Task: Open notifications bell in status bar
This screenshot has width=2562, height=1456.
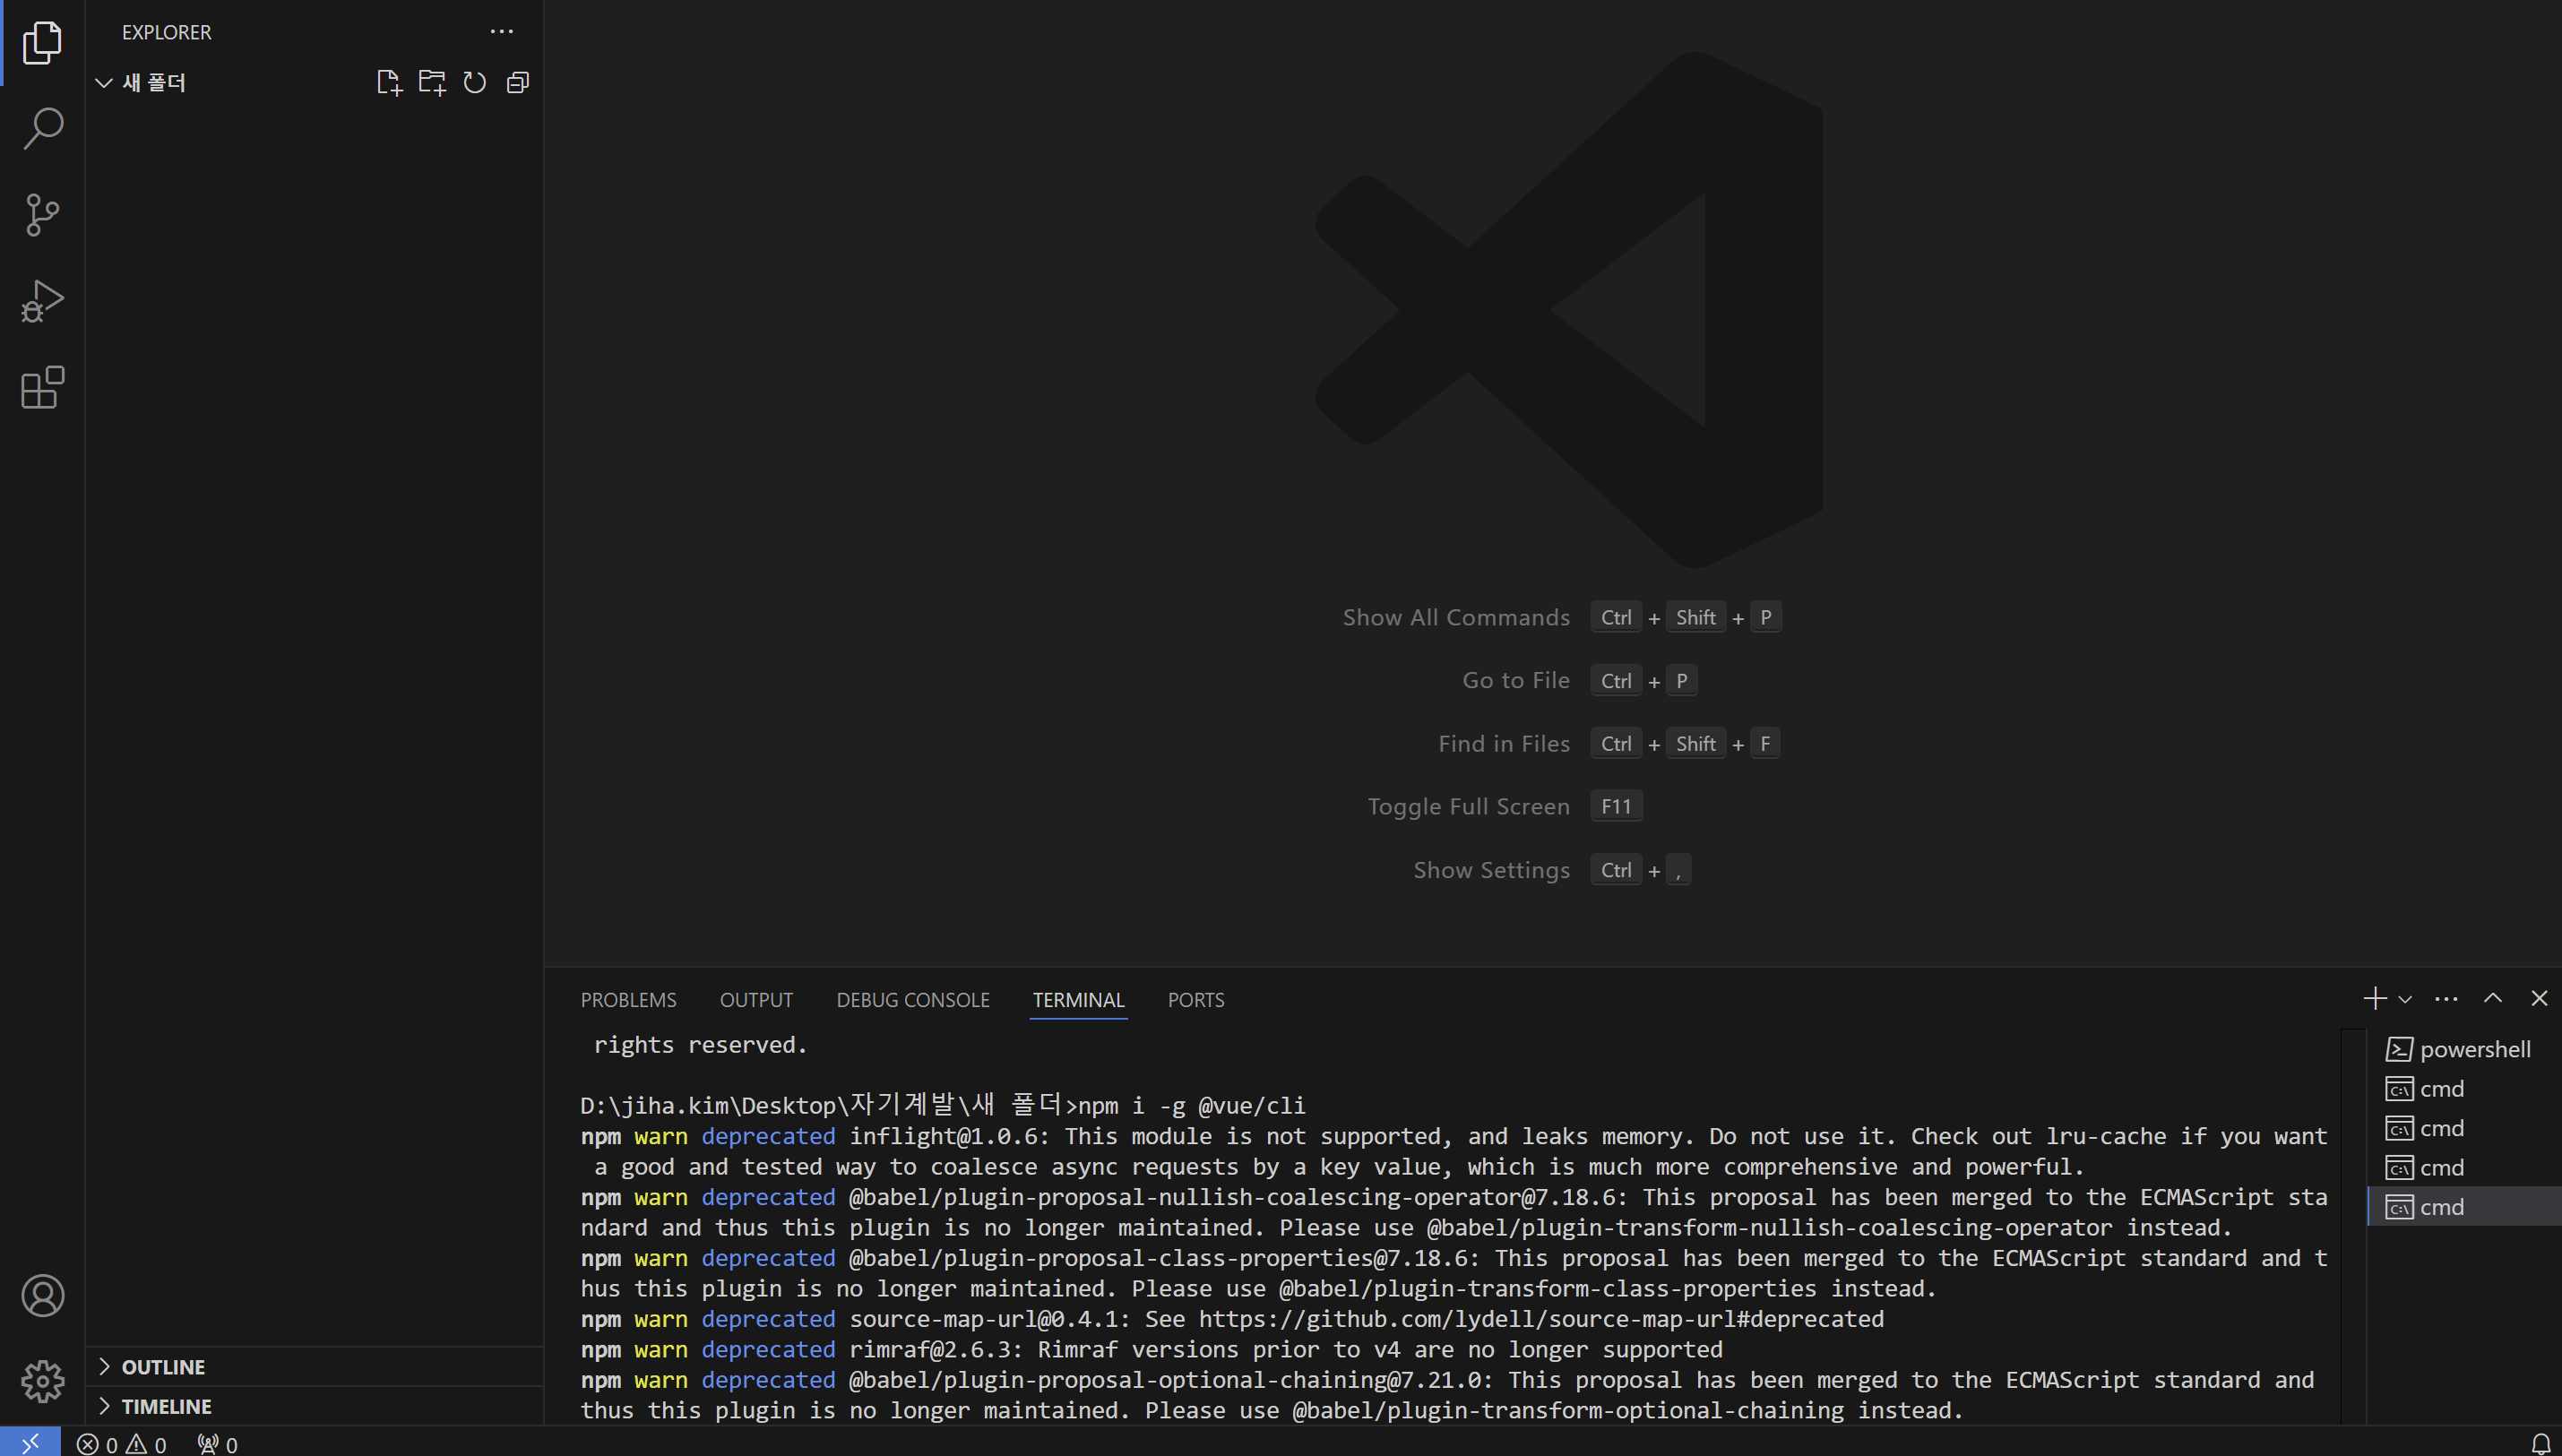Action: [x=2540, y=1443]
